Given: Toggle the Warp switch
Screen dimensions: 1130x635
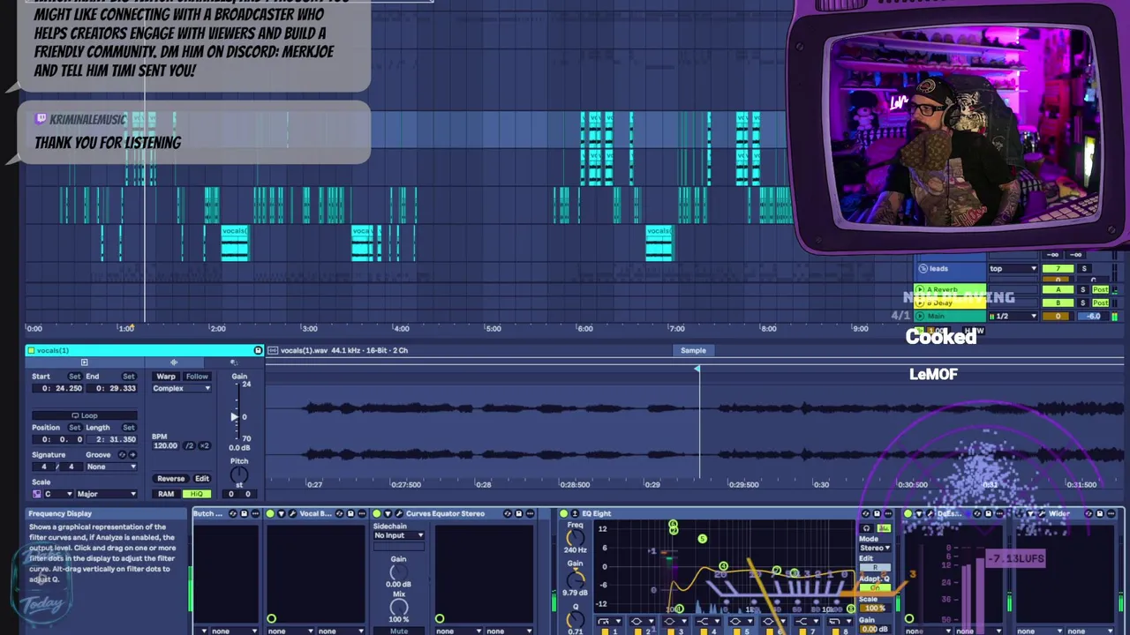Looking at the screenshot, I should click(166, 377).
